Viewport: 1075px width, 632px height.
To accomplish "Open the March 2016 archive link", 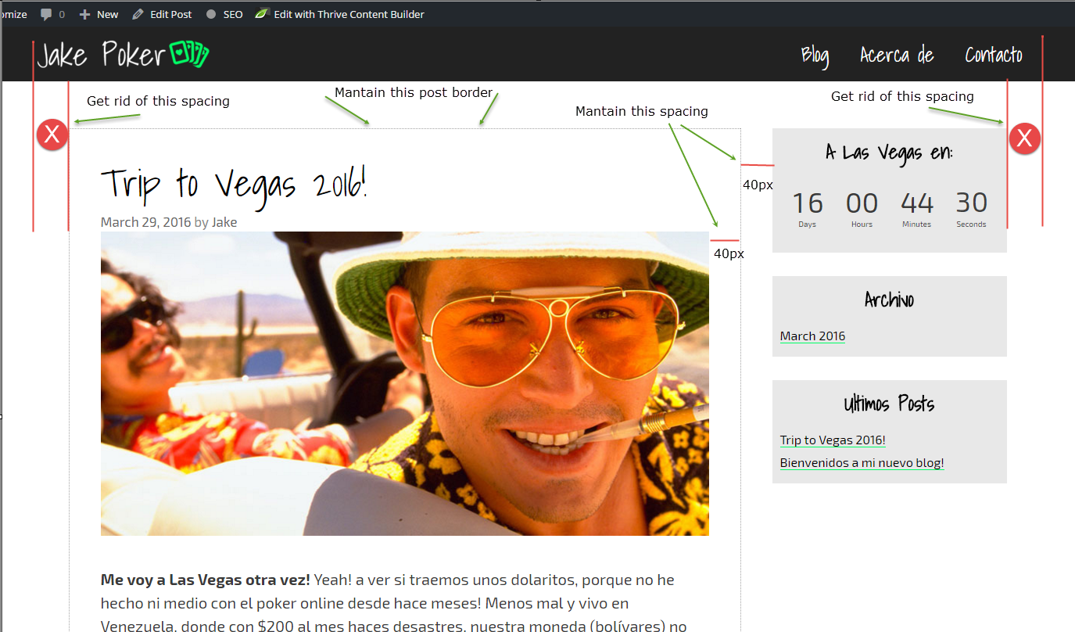I will tap(812, 336).
